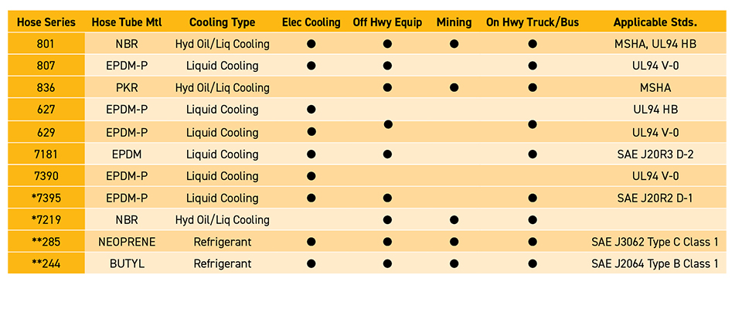742x319 pixels.
Task: Click the Applicable Stds. header
Action: tap(655, 22)
